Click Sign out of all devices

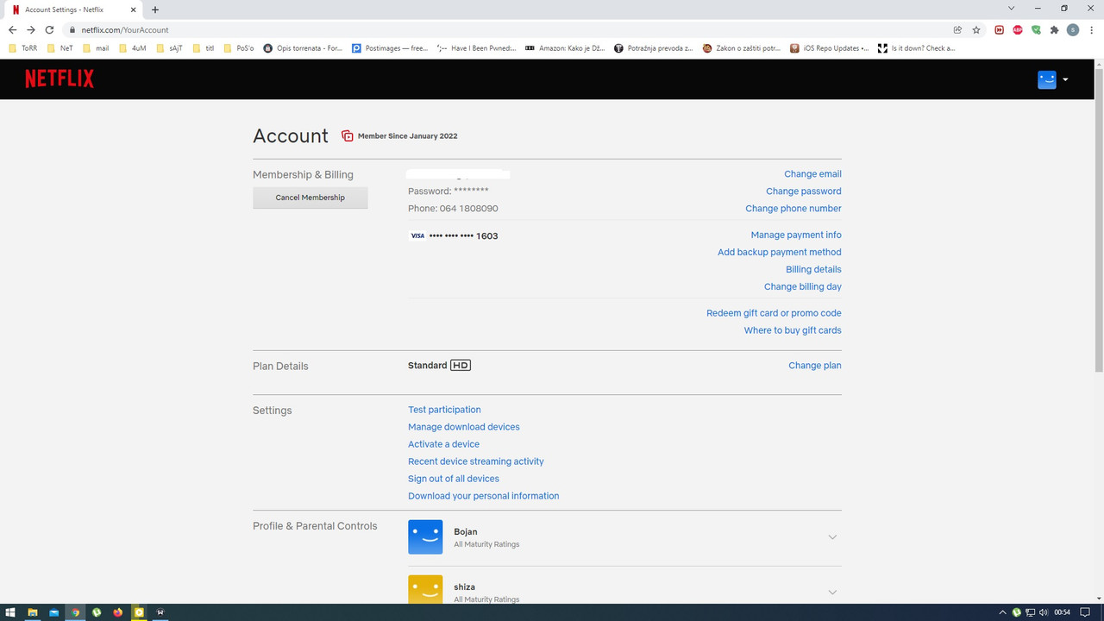pyautogui.click(x=454, y=479)
